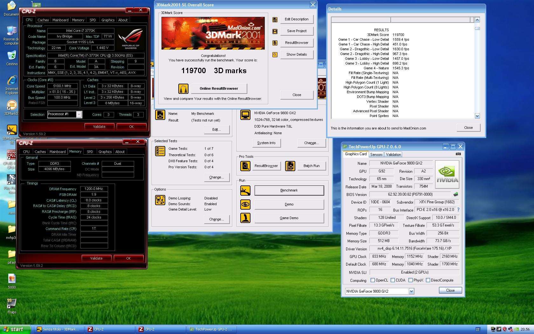Expand the Processor #1 selection dropdown

point(79,115)
